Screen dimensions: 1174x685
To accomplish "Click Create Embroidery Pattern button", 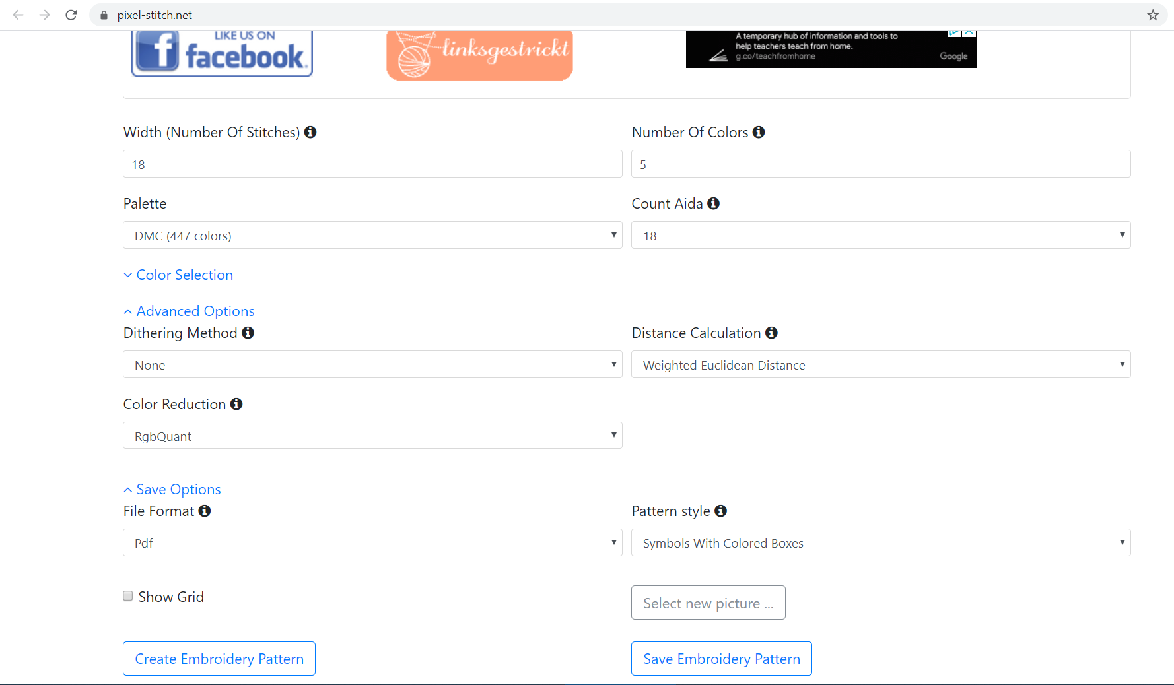I will coord(219,659).
